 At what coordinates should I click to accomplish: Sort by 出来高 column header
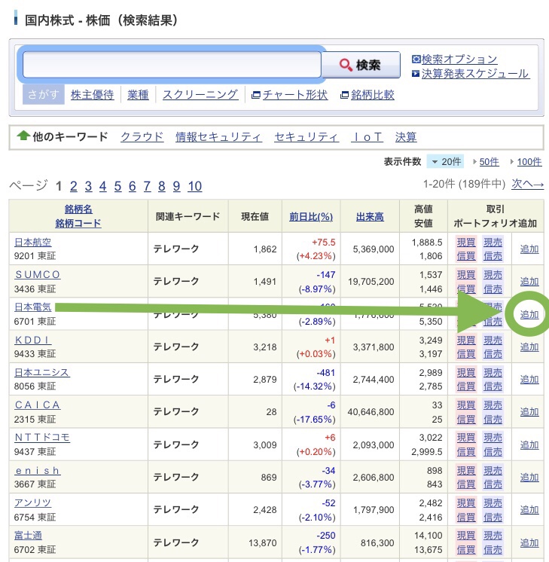click(370, 216)
